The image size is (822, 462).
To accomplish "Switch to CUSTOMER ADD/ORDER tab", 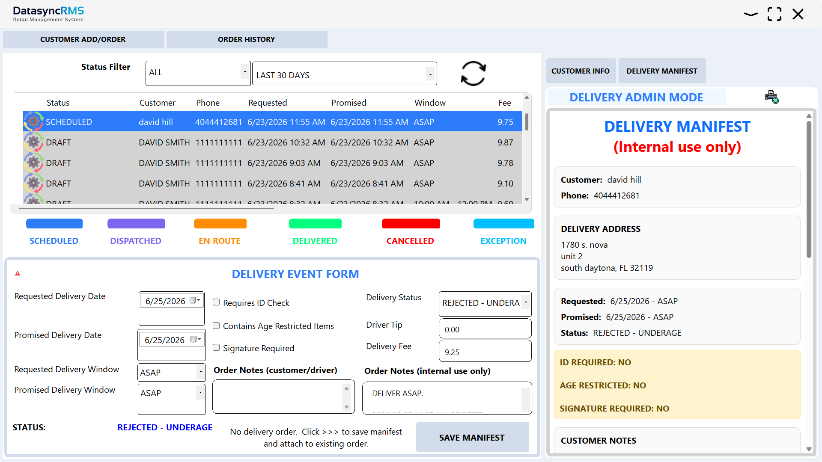I will (x=83, y=39).
